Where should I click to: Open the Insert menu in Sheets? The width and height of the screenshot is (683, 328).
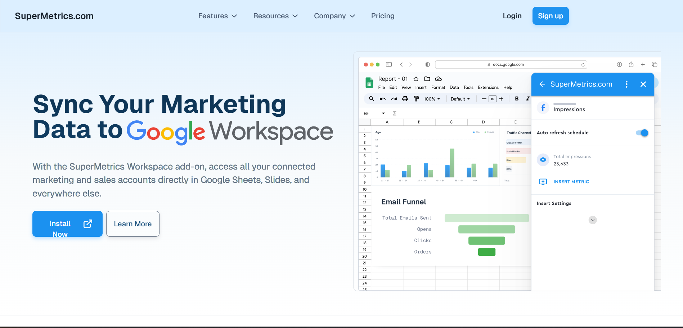coord(421,87)
